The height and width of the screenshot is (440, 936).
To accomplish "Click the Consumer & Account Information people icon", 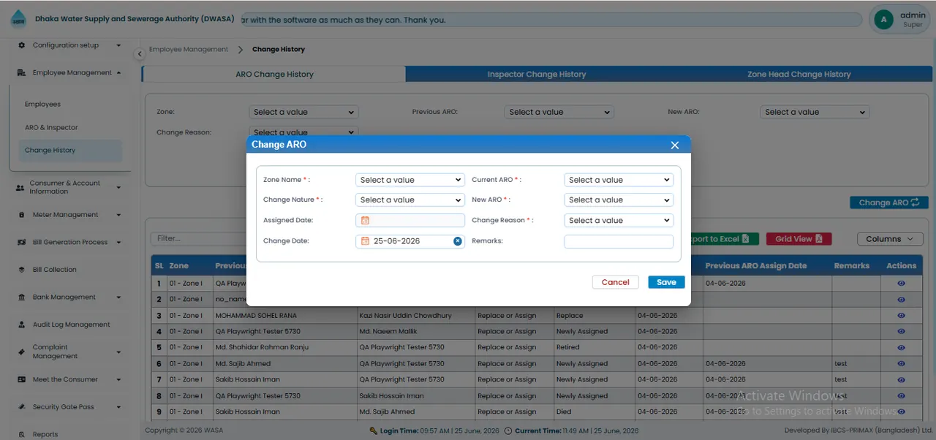I will pos(20,188).
